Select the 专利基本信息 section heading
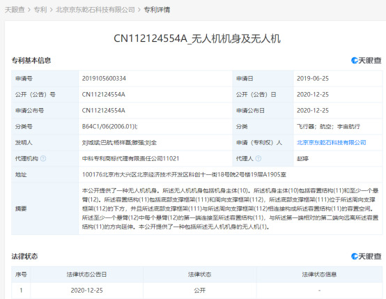The width and height of the screenshot is (386, 299). click(x=31, y=61)
